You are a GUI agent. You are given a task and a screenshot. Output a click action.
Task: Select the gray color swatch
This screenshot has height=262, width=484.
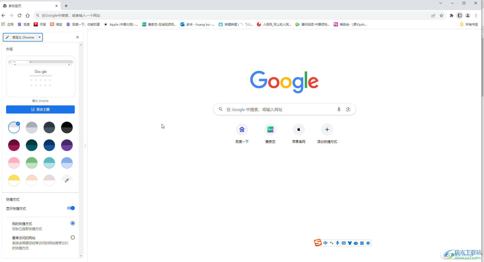click(32, 127)
